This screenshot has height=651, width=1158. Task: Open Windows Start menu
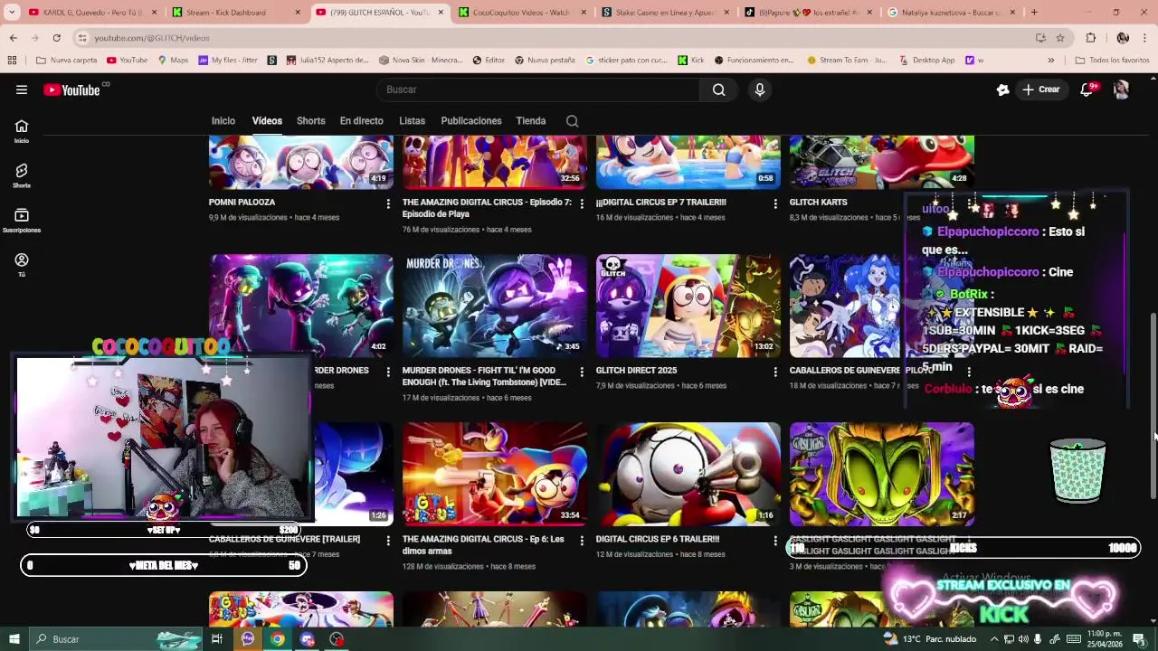tap(14, 639)
